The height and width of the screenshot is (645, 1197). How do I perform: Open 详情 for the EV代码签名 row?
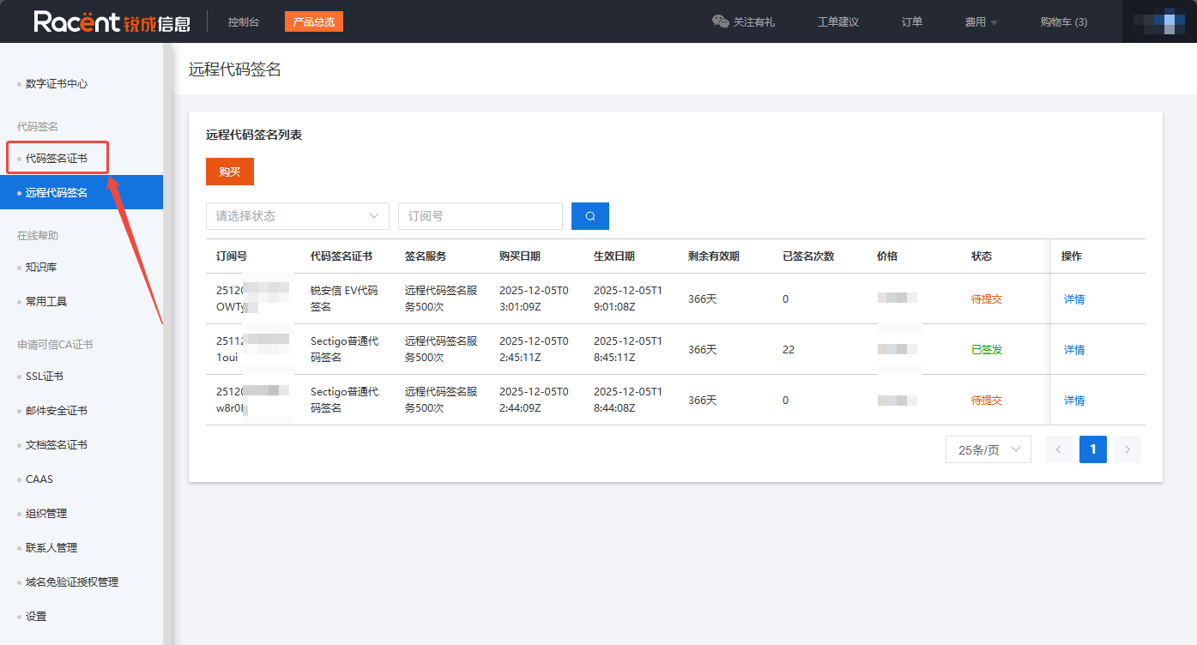click(x=1073, y=299)
